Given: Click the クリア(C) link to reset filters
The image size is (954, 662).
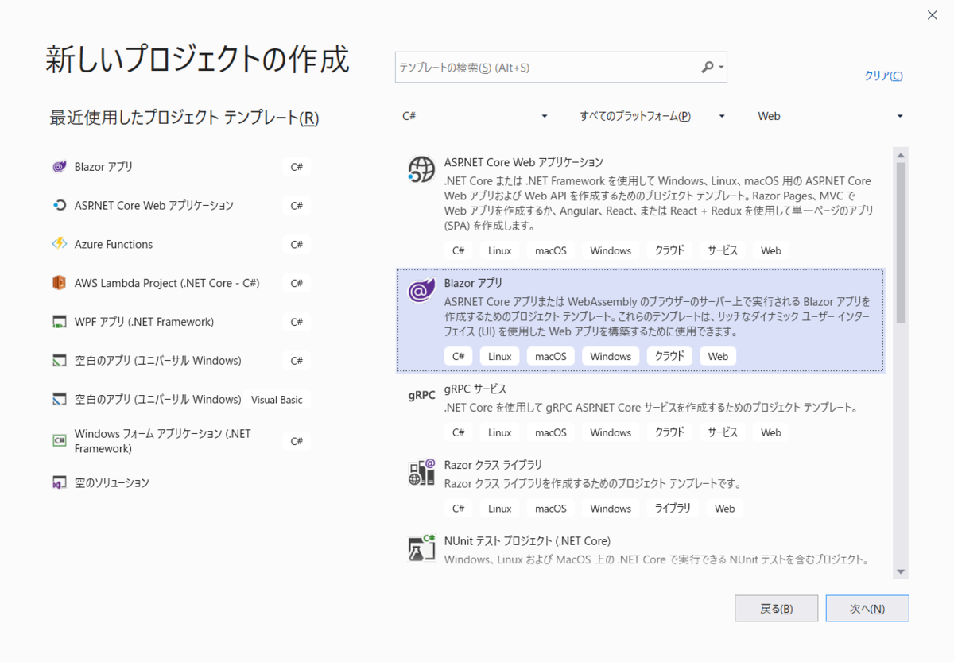Looking at the screenshot, I should coord(883,76).
